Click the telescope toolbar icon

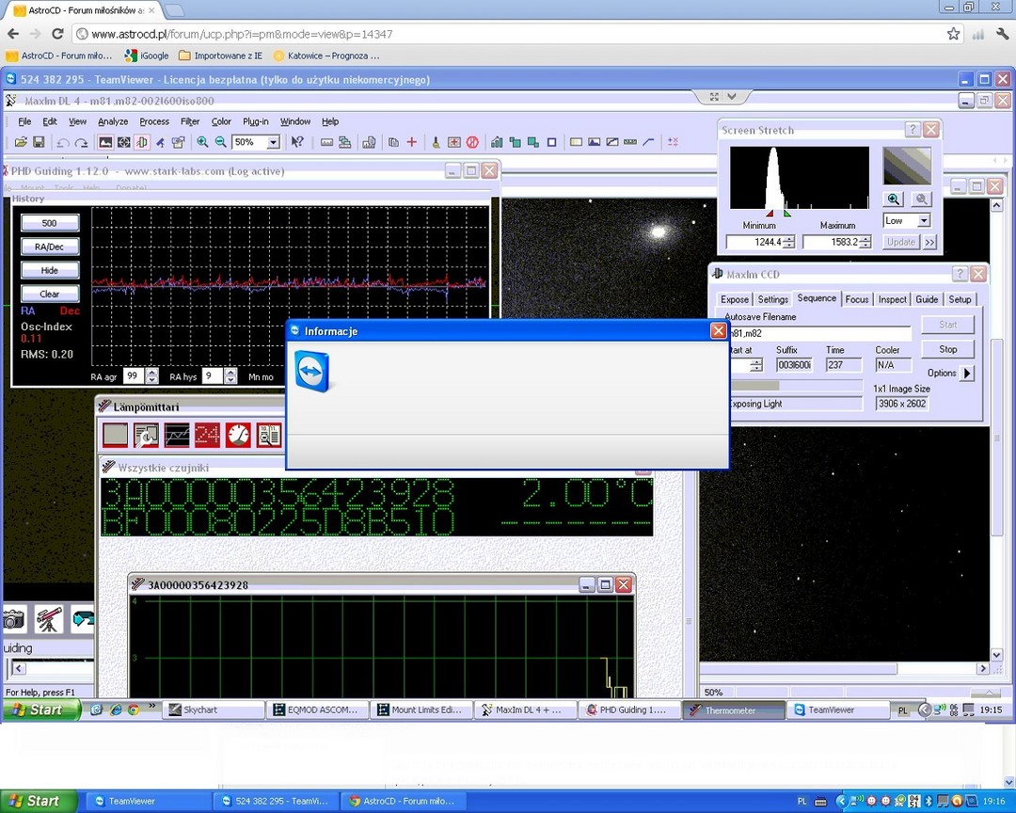tap(159, 142)
